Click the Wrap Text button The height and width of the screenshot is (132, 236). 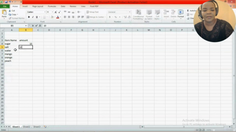[93, 12]
